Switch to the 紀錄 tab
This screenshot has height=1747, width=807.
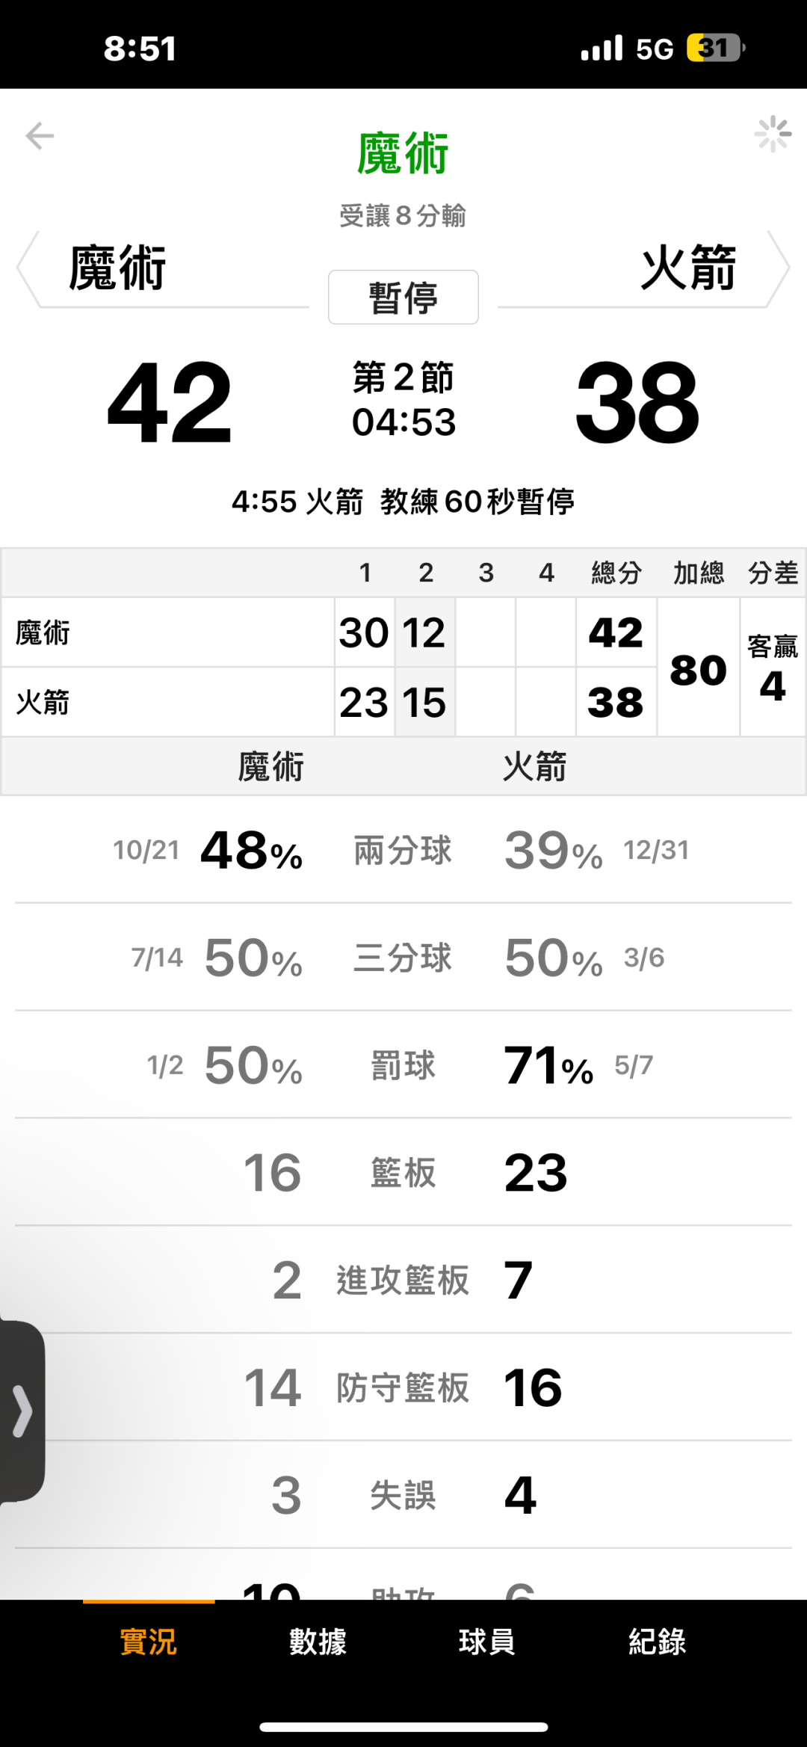[x=657, y=1642]
